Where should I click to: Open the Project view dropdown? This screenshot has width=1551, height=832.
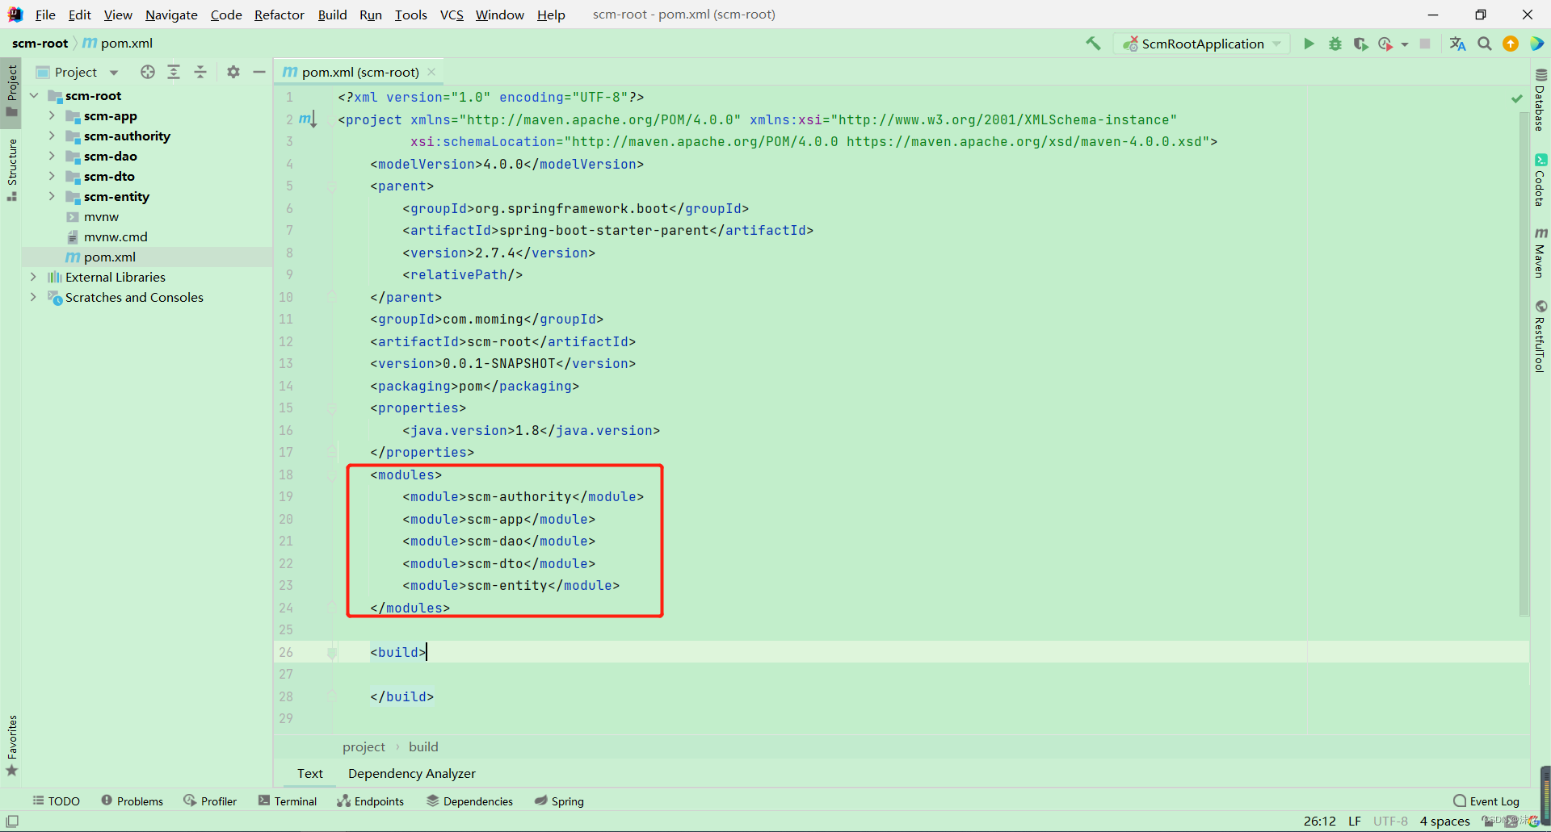[x=78, y=72]
